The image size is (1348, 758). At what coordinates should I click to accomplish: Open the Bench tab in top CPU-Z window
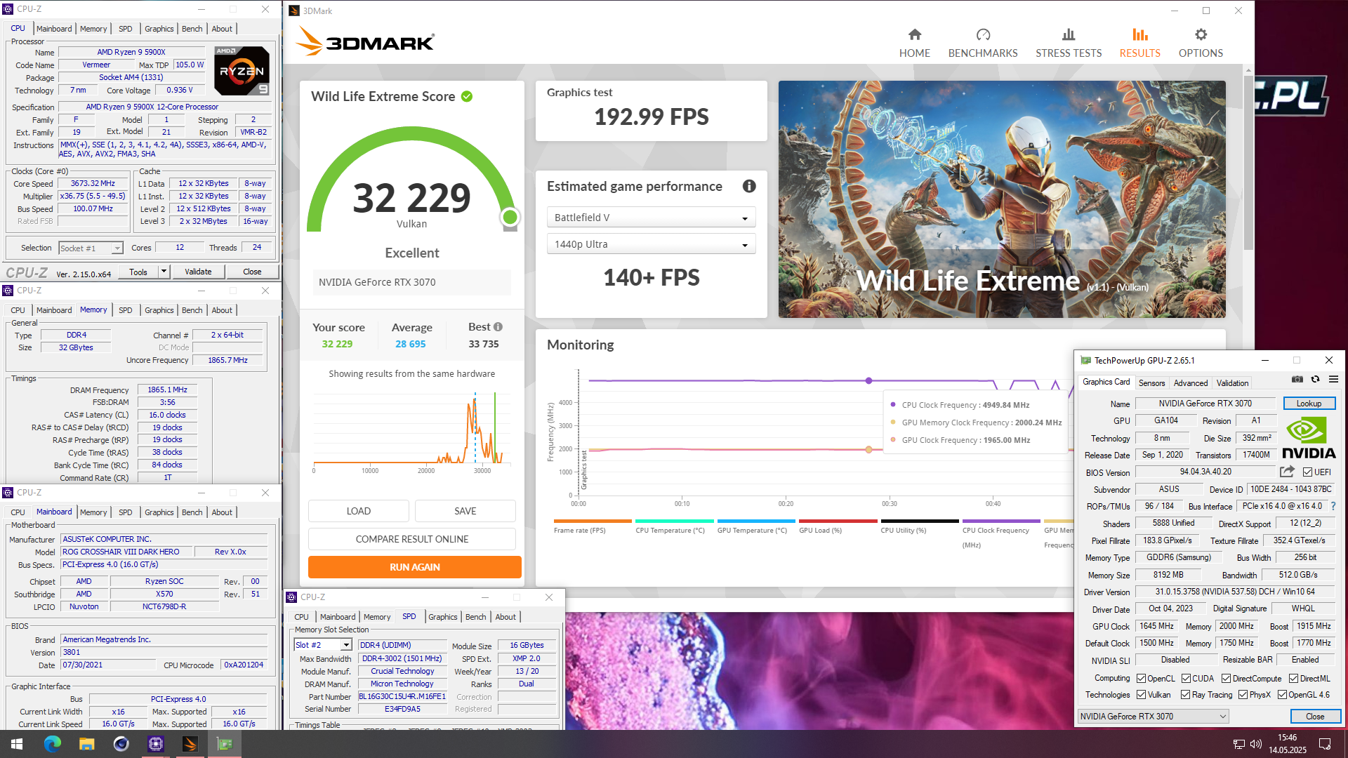(192, 29)
